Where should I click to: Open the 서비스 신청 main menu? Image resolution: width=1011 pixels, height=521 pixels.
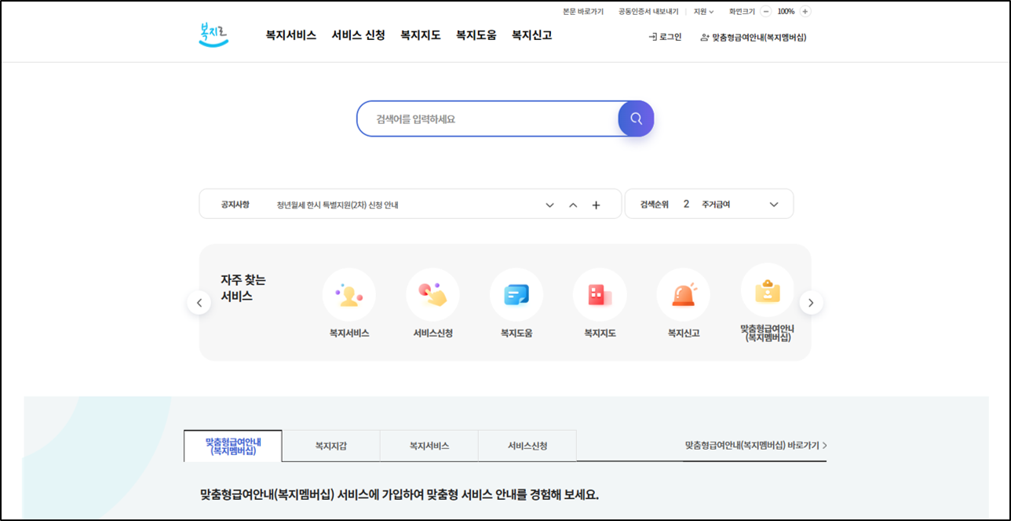358,35
